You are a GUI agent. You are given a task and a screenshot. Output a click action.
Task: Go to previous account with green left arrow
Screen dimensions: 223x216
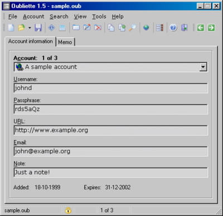(x=200, y=28)
